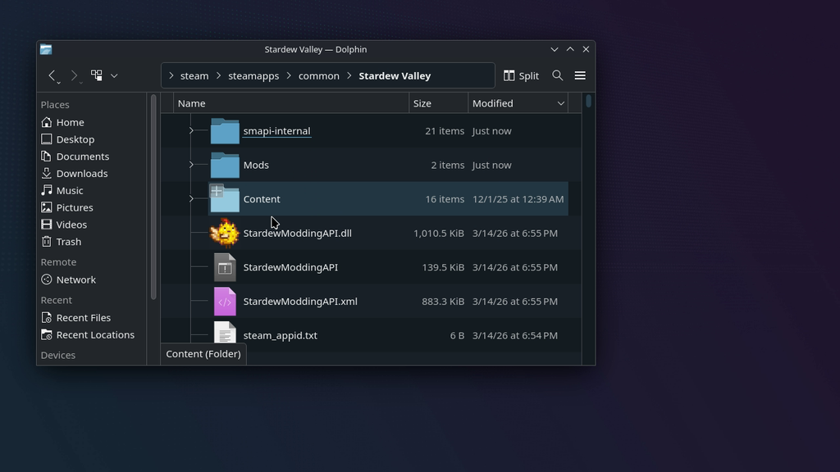Select the steam_appid.txt file icon
The height and width of the screenshot is (472, 840).
[x=225, y=334]
